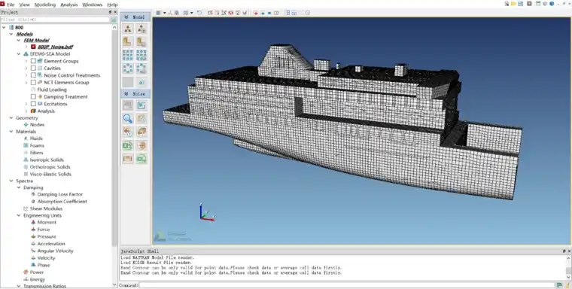Expand the 800P_Noise.bdf tree node
The width and height of the screenshot is (572, 289).
26,47
